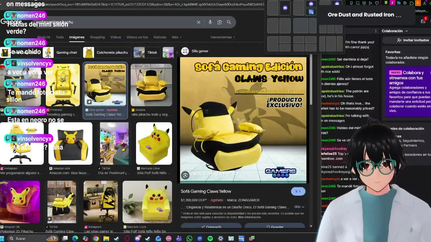Select the Imágenes tab
The height and width of the screenshot is (242, 431).
click(x=77, y=37)
